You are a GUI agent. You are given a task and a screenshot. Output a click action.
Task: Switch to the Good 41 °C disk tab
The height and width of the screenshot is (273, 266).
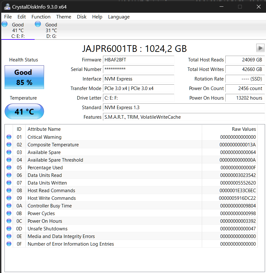click(18, 30)
